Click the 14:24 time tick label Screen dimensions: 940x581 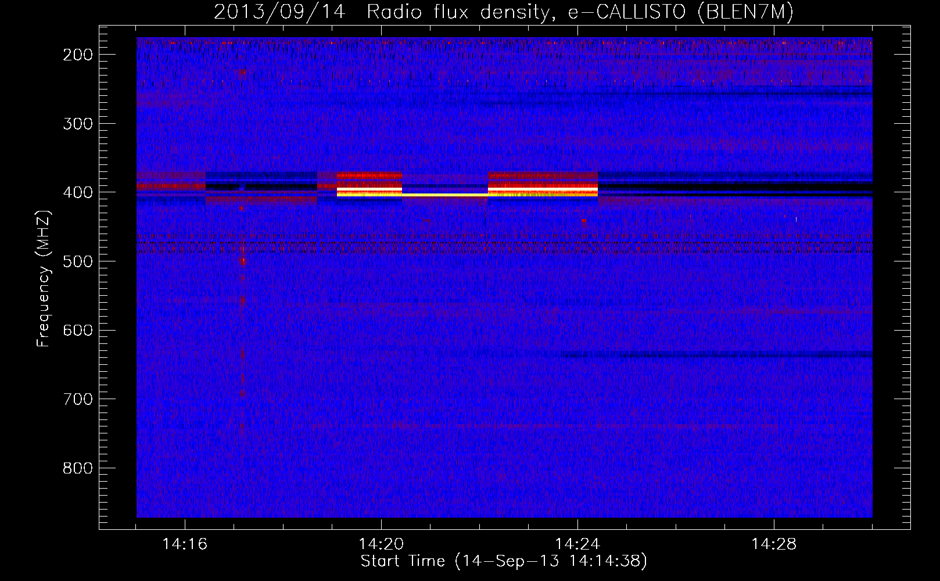(577, 544)
